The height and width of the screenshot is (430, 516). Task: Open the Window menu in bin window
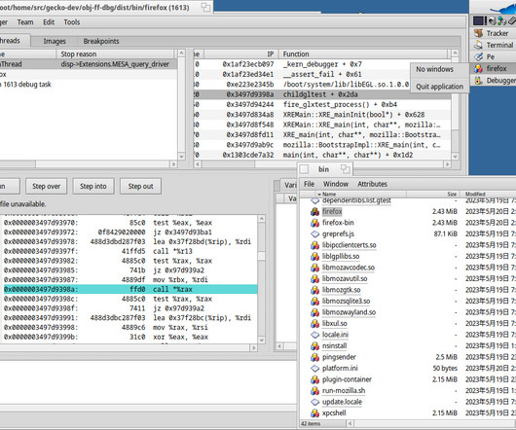click(336, 184)
